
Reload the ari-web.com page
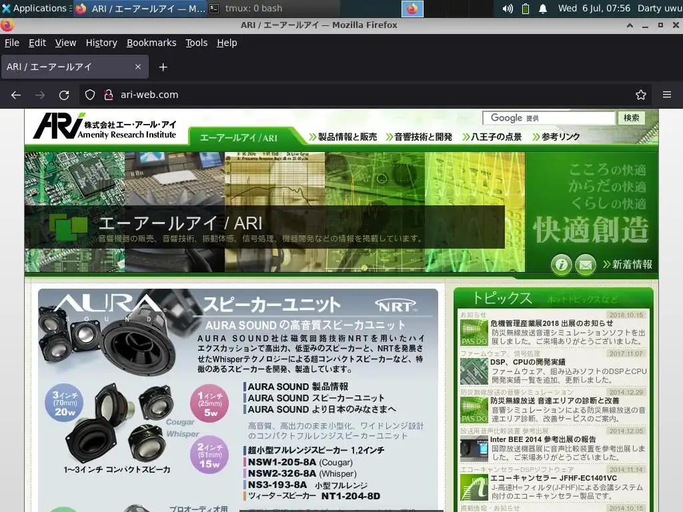pos(64,95)
